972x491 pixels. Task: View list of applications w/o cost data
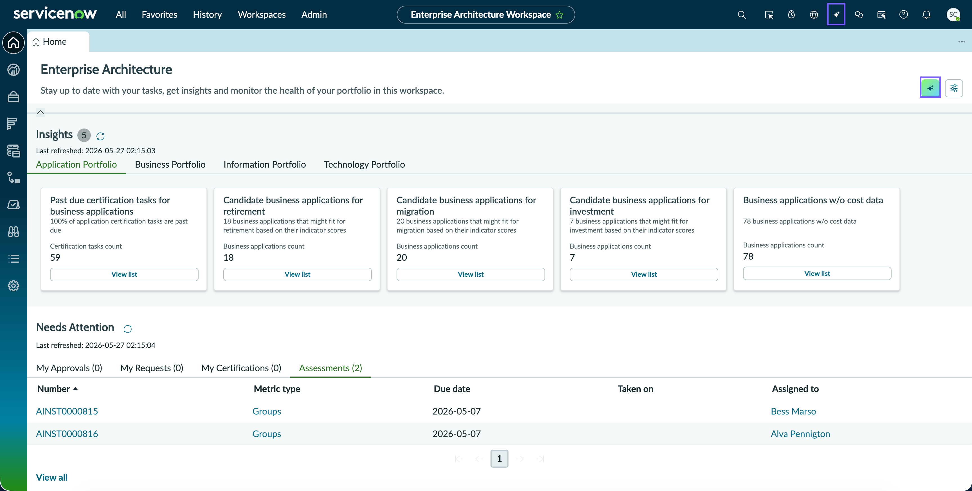pyautogui.click(x=817, y=274)
